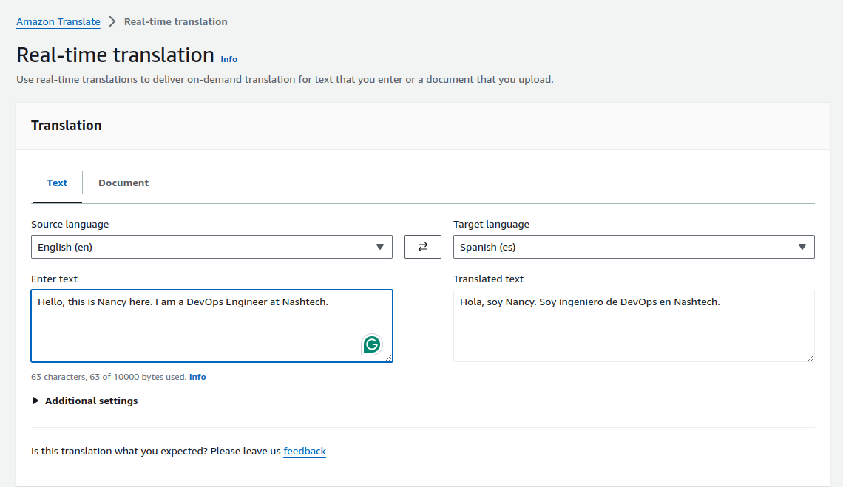
Task: Switch to the Document tab
Action: tap(123, 183)
